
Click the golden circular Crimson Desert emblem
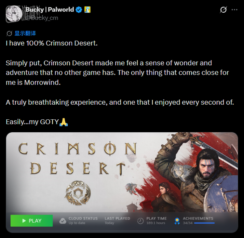(x=77, y=192)
